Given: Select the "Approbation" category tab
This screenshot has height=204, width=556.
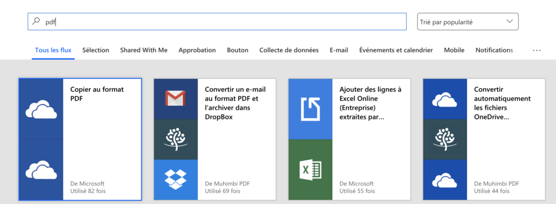Looking at the screenshot, I should pyautogui.click(x=197, y=50).
